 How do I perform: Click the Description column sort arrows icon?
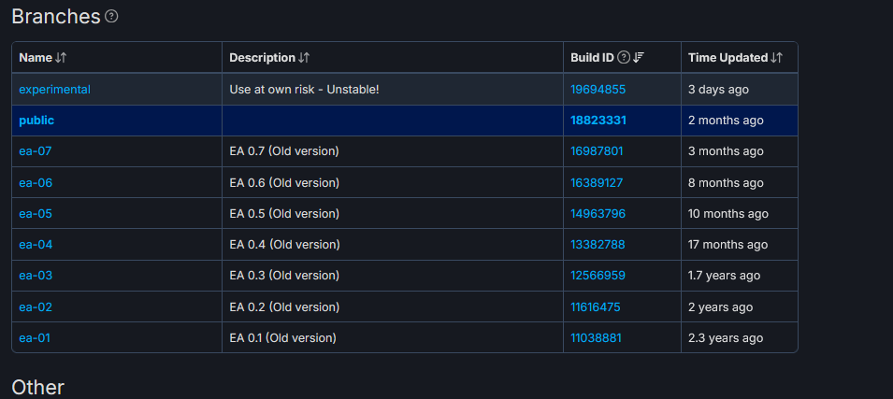point(304,58)
